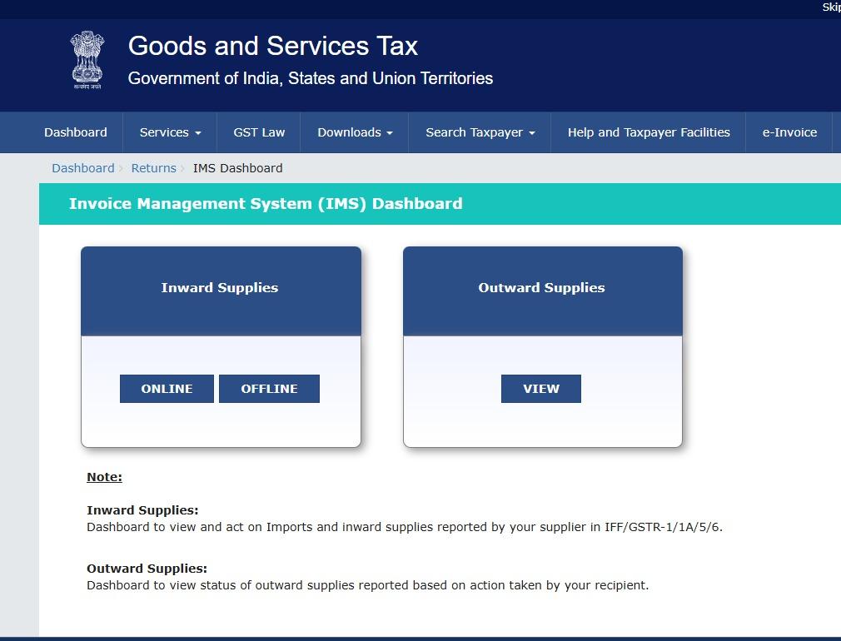841x641 pixels.
Task: Click the OFFLINE button under Inward Supplies
Action: [269, 389]
